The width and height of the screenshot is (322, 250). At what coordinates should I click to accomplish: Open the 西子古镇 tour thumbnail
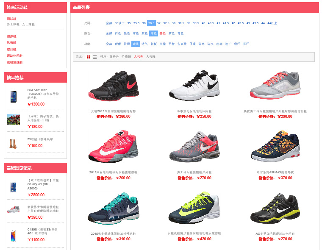pyautogui.click(x=14, y=119)
